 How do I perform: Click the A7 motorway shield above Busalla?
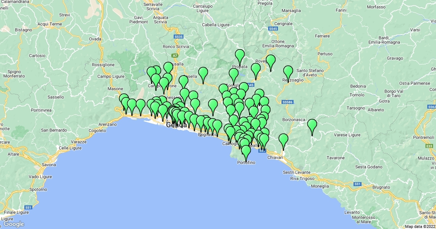[x=175, y=56]
